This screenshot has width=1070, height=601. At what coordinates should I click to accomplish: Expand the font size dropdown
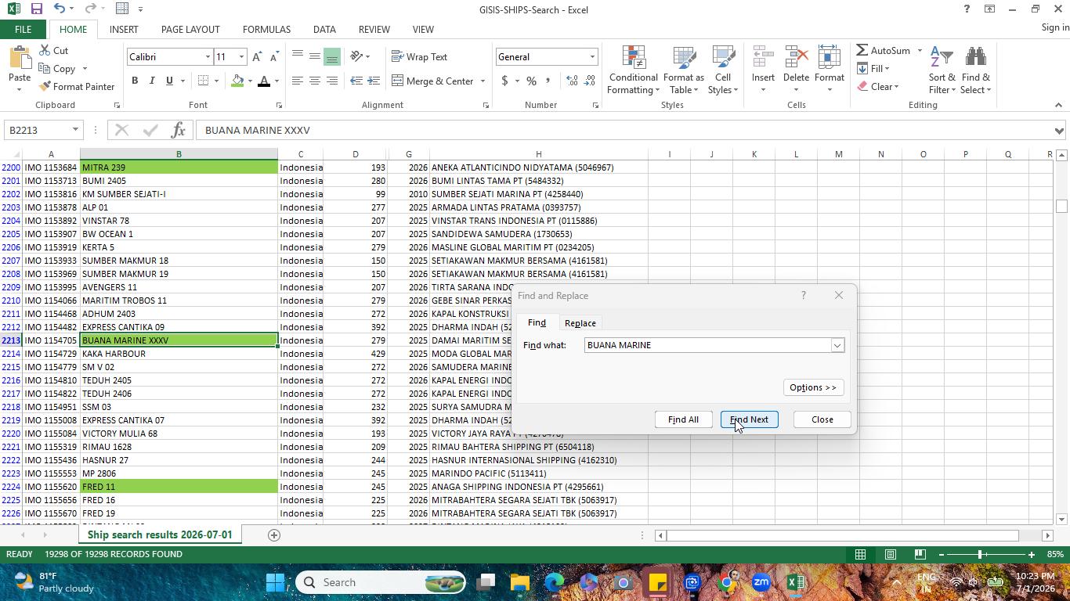click(241, 57)
